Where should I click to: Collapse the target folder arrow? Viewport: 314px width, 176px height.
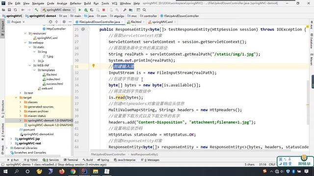point(16,98)
